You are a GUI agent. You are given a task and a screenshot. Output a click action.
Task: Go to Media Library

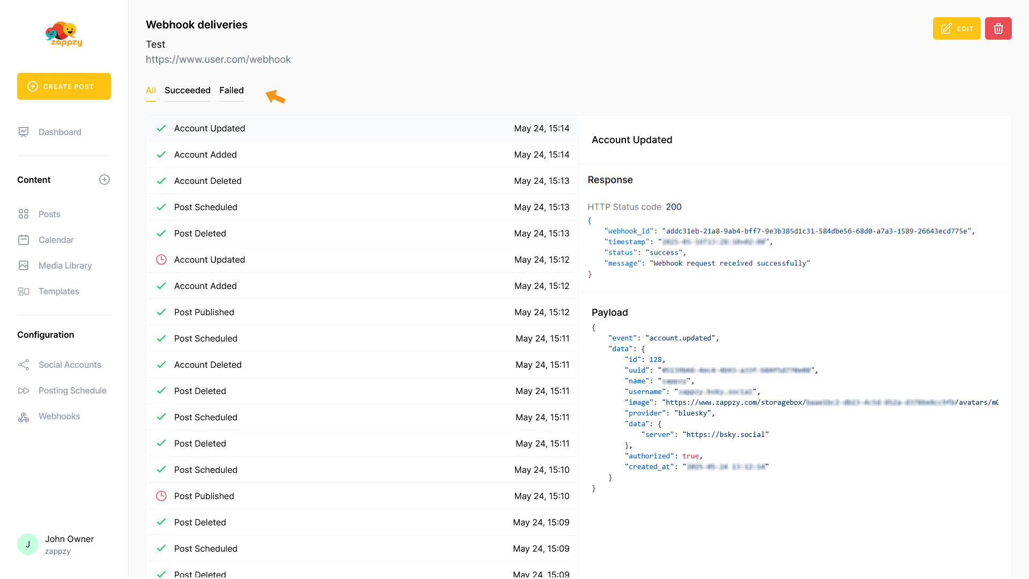click(65, 265)
